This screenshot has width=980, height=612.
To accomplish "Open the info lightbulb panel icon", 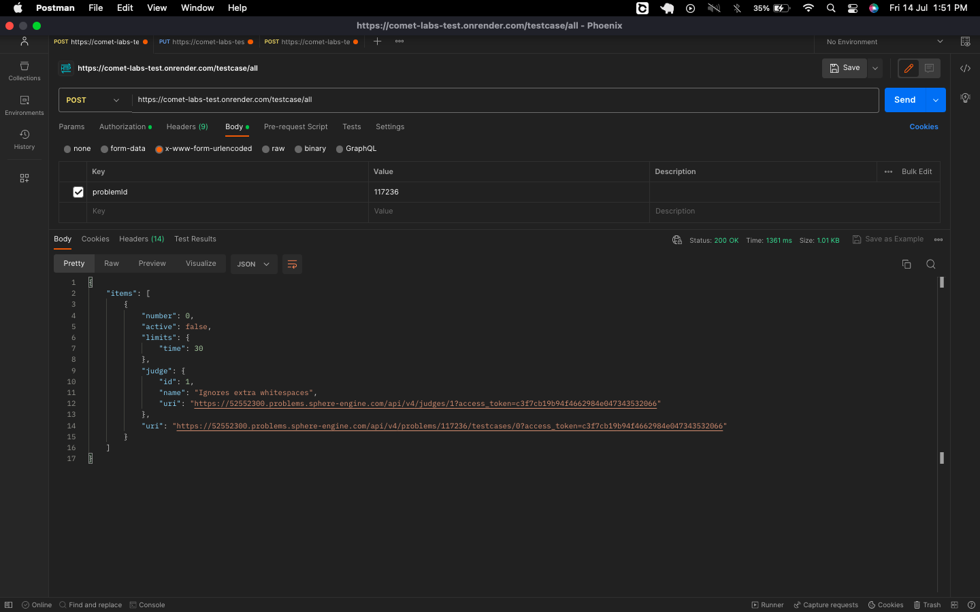I will pos(965,98).
